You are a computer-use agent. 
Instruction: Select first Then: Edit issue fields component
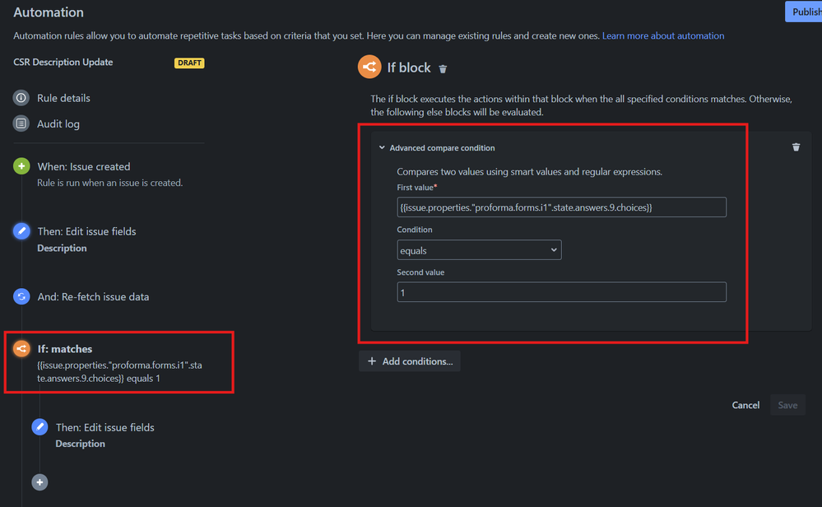click(86, 231)
